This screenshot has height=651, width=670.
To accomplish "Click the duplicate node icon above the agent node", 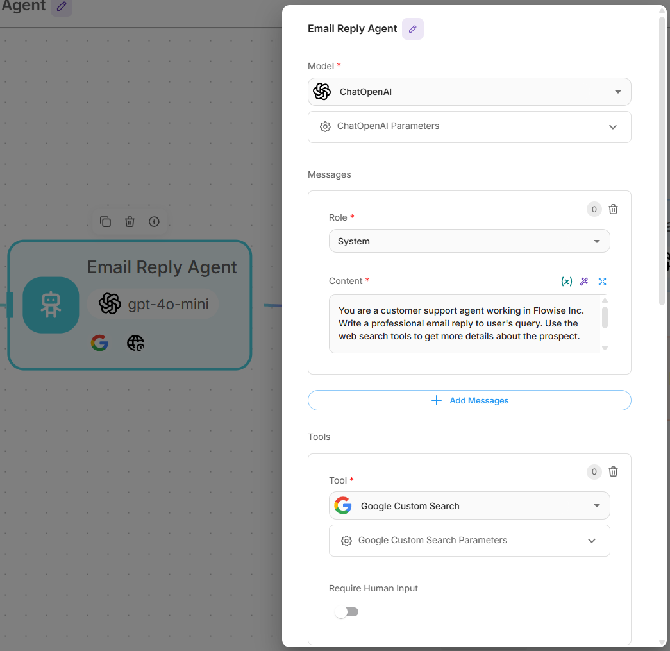I will coord(105,222).
